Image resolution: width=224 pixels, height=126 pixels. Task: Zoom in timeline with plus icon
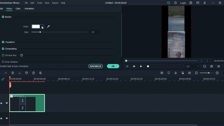217,73
